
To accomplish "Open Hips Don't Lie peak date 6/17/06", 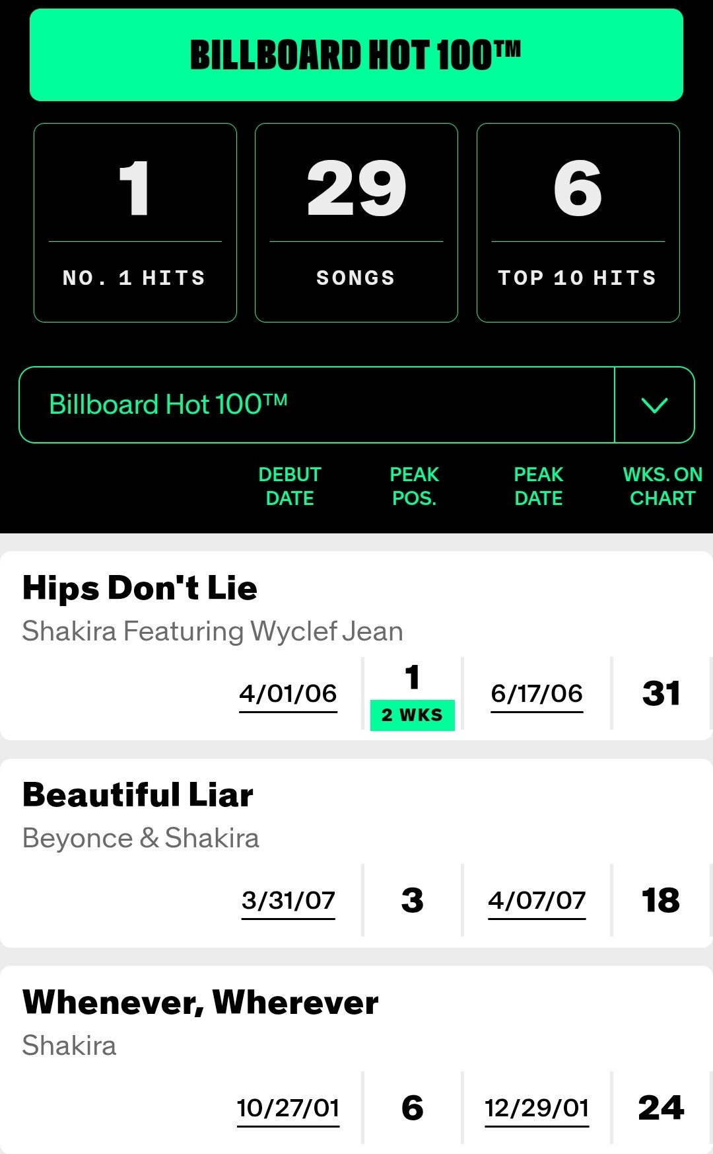I will coord(537,693).
